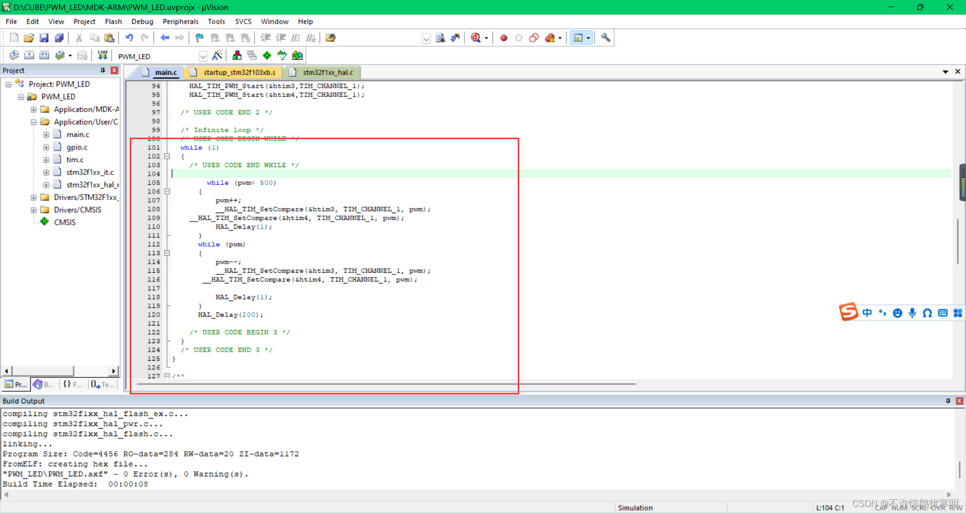Toggle Sogou Chinese input mode

[867, 313]
